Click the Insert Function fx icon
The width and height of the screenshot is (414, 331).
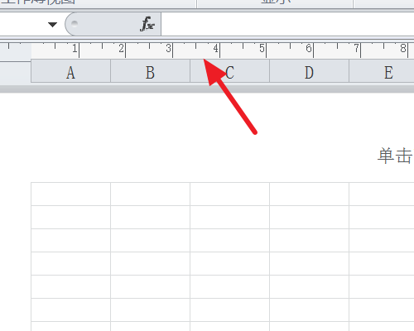(147, 24)
